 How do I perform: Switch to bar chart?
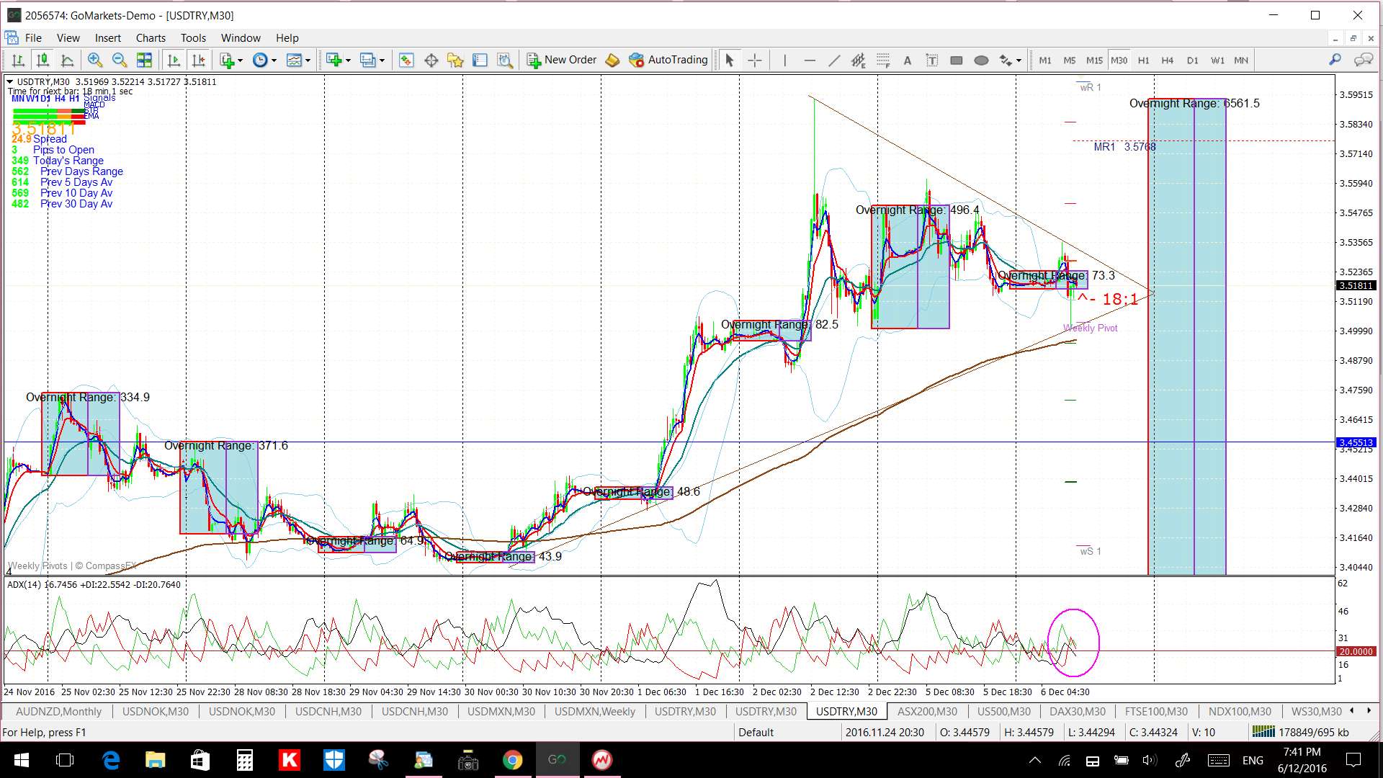(19, 61)
